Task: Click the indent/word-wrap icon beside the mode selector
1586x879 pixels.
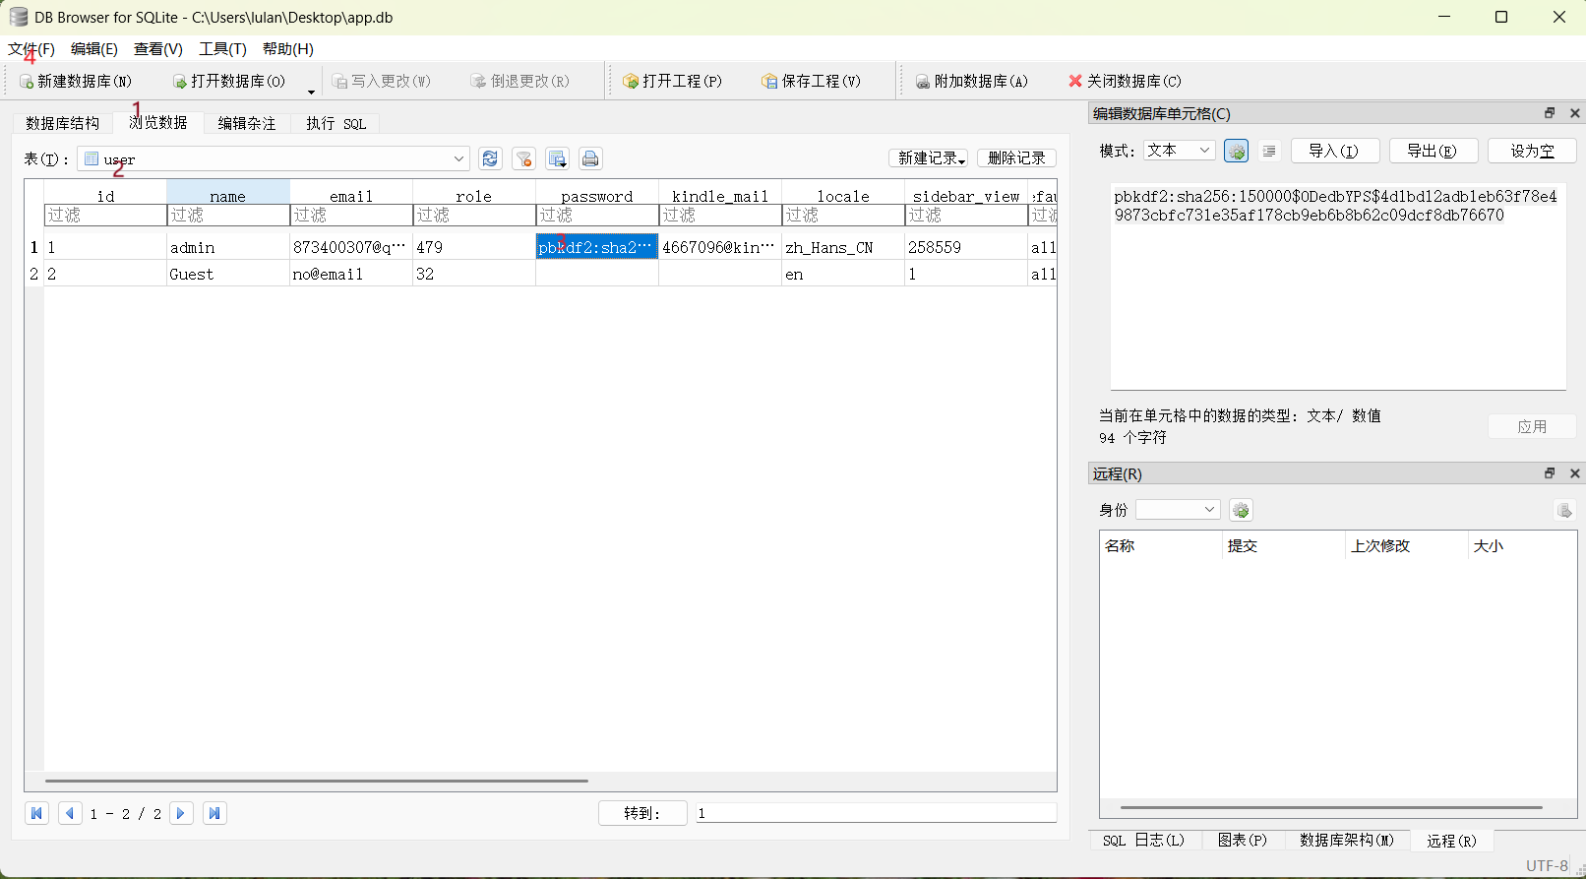Action: point(1269,151)
